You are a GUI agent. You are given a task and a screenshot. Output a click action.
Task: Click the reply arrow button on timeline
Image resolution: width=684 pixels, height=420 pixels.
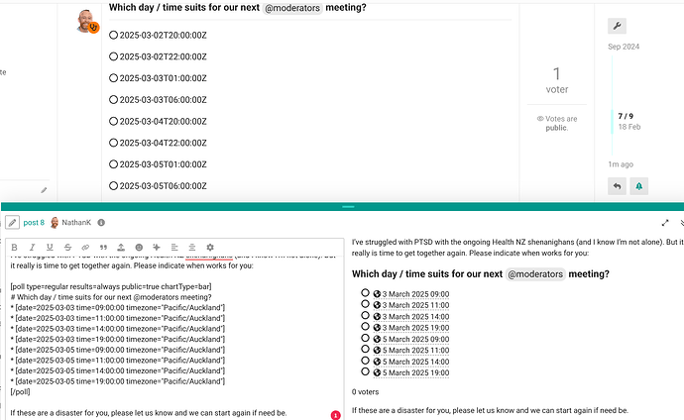click(617, 186)
